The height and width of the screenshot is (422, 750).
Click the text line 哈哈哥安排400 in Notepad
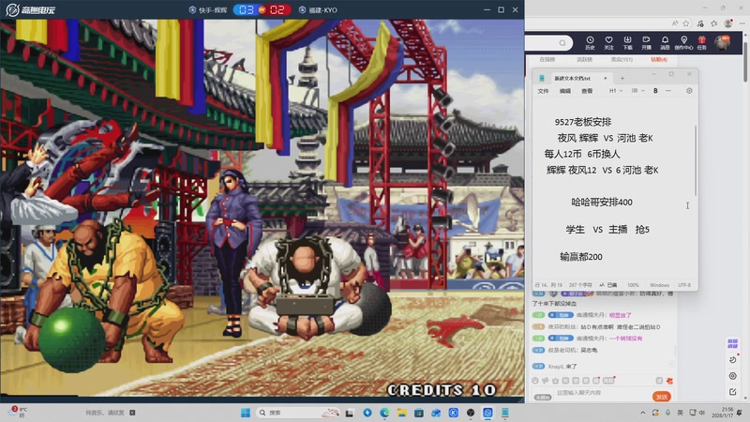[602, 202]
